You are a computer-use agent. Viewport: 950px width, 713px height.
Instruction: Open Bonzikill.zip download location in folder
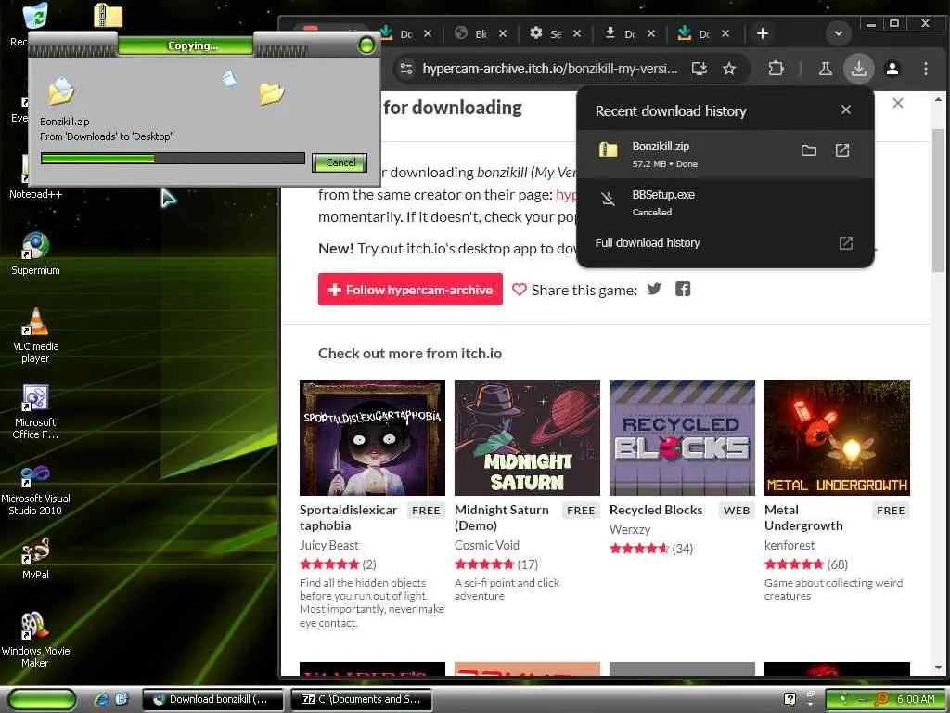[x=808, y=150]
